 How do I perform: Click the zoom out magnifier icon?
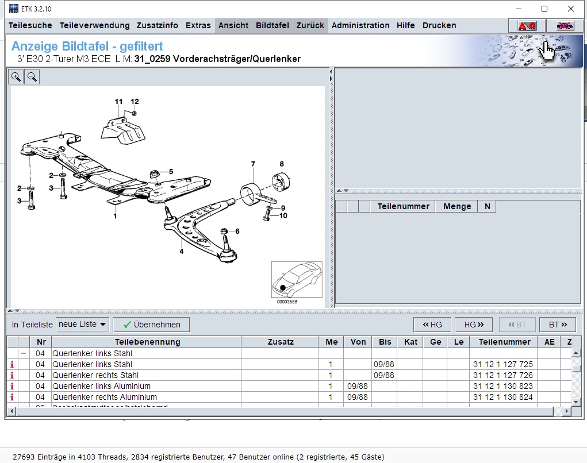32,77
